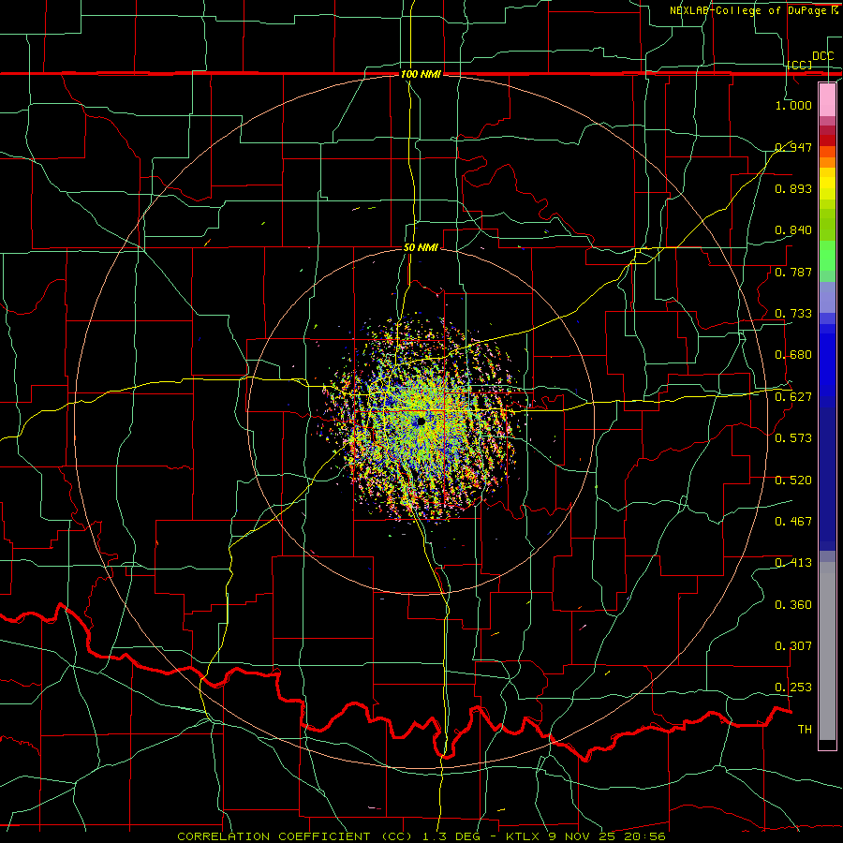Select the 0.947 color scale value
Screen dimensions: 843x843
point(793,147)
